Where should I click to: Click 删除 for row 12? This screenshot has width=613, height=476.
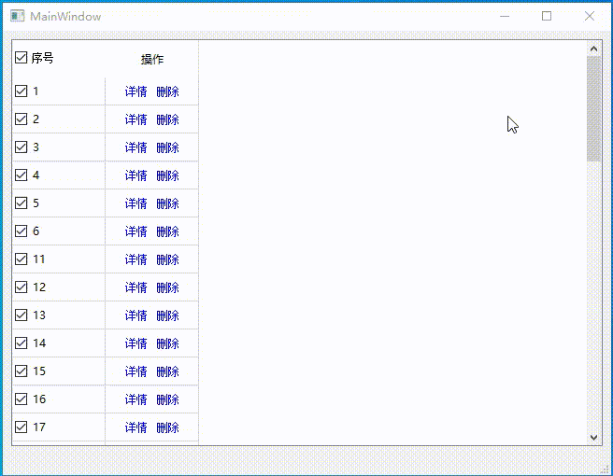pyautogui.click(x=167, y=287)
